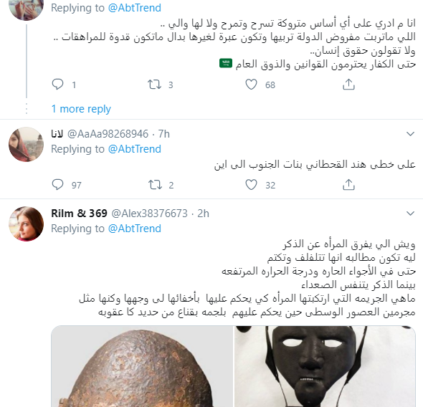Image resolution: width=423 pixels, height=407 pixels.
Task: Open @AbtTrend link in the first reply
Action: [135, 8]
